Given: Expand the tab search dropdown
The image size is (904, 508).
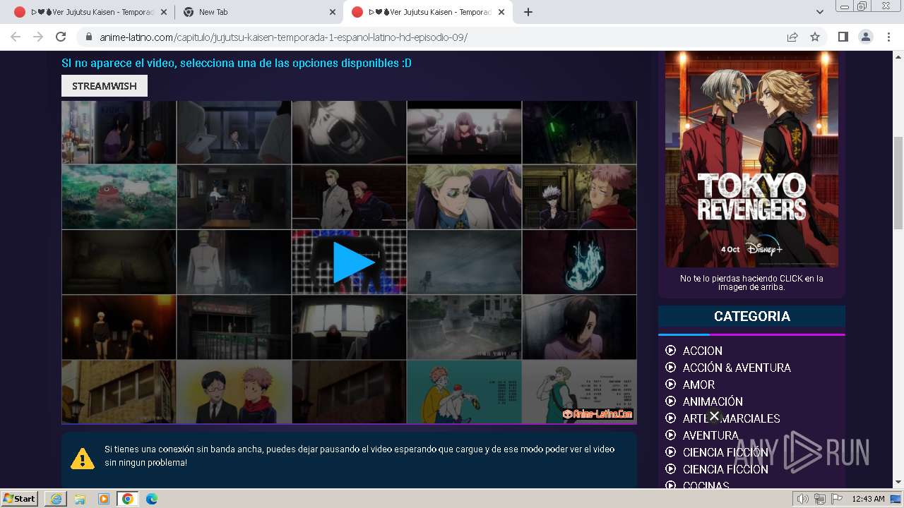Looking at the screenshot, I should [819, 12].
